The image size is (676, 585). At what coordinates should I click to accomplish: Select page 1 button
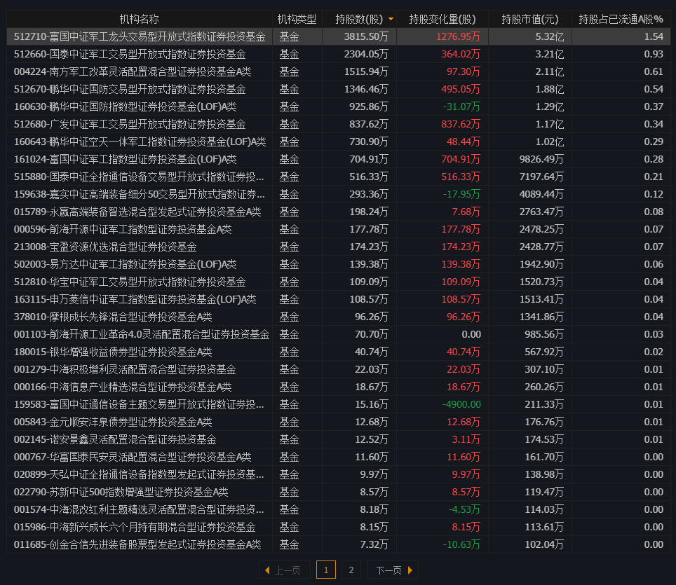point(326,570)
